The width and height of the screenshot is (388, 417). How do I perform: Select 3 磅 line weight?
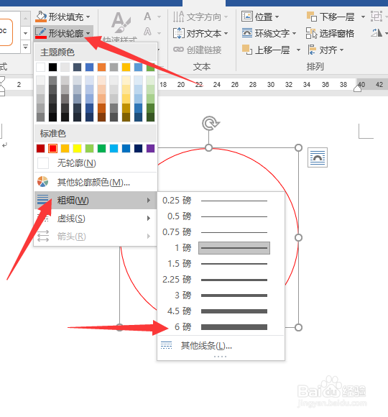point(221,295)
